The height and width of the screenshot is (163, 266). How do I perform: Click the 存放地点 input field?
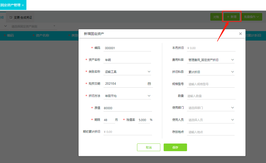[x=211, y=132]
